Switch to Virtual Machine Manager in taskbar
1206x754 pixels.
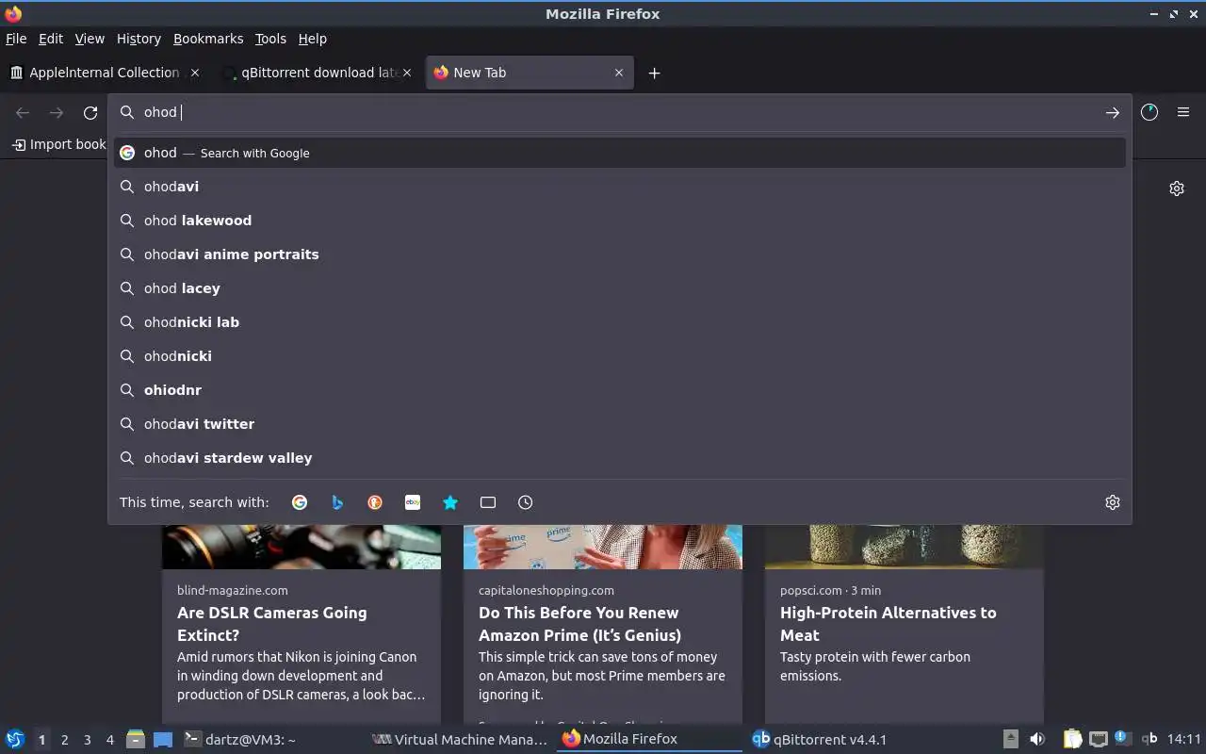pyautogui.click(x=460, y=739)
